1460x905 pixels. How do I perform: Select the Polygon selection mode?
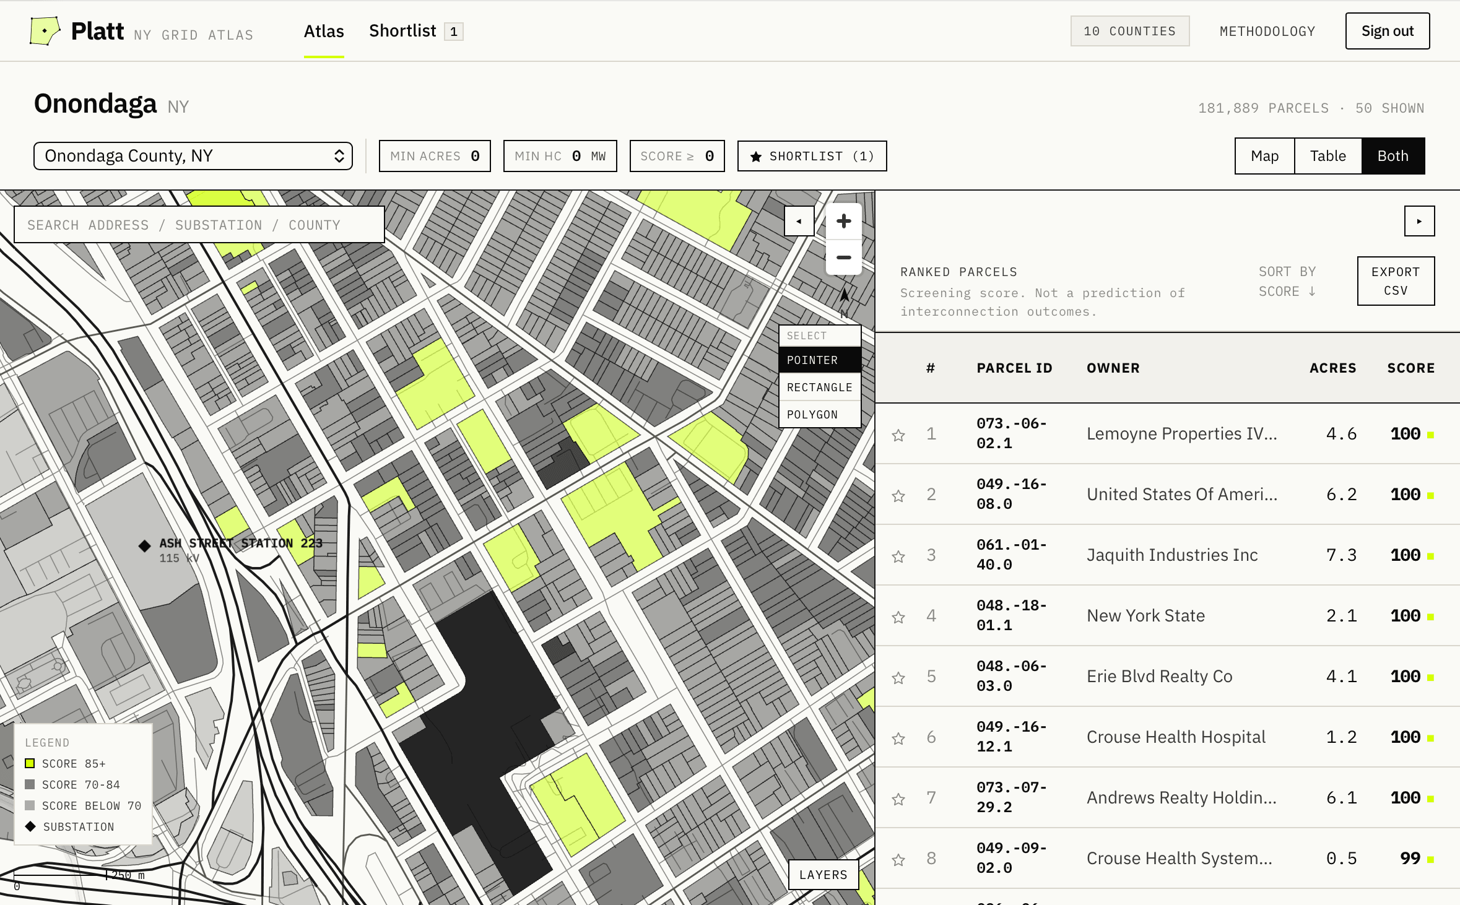click(820, 415)
